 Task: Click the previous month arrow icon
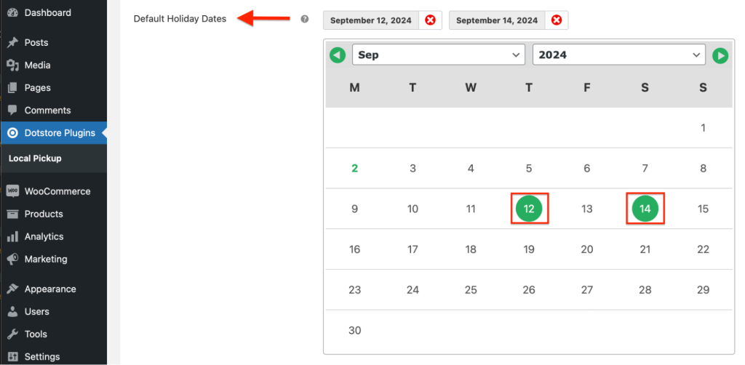pyautogui.click(x=338, y=55)
